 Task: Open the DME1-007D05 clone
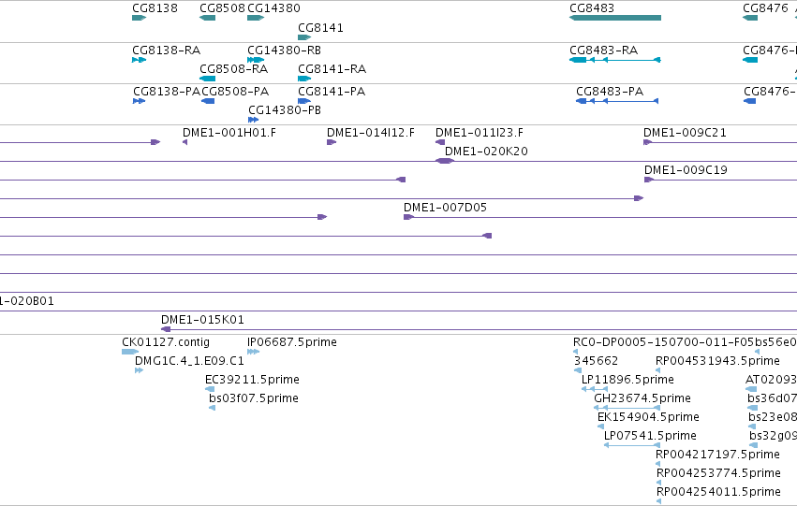[445, 208]
